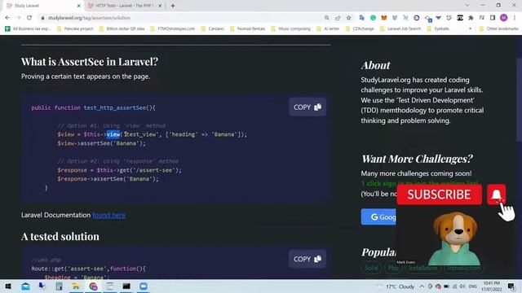Viewport: 522px width, 293px height.
Task: Copy the test_http_assertSee code block
Action: (x=307, y=107)
